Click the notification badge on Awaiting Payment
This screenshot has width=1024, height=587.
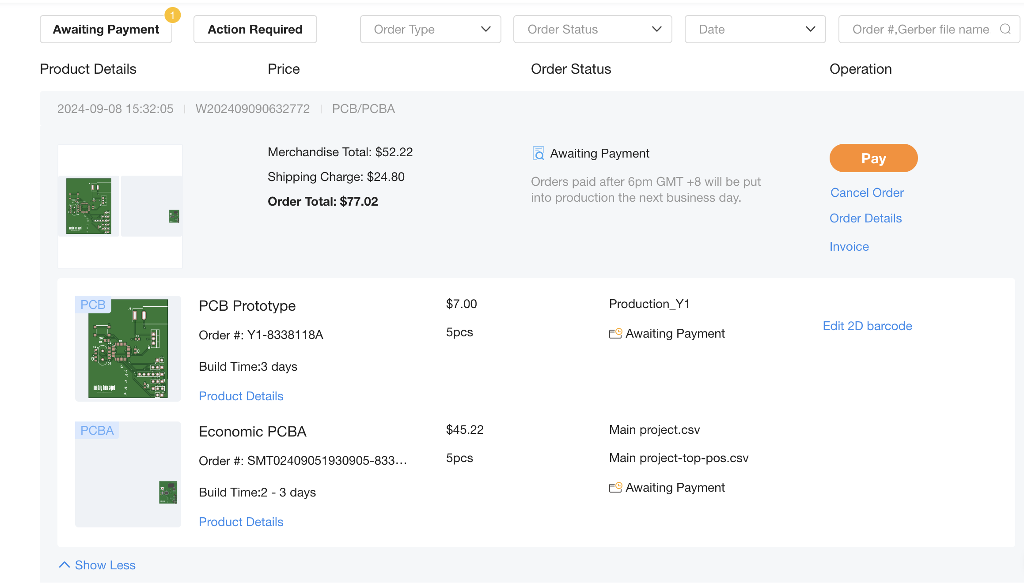click(x=172, y=15)
